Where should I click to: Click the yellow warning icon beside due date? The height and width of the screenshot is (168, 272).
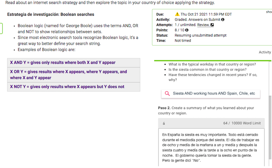(177, 14)
